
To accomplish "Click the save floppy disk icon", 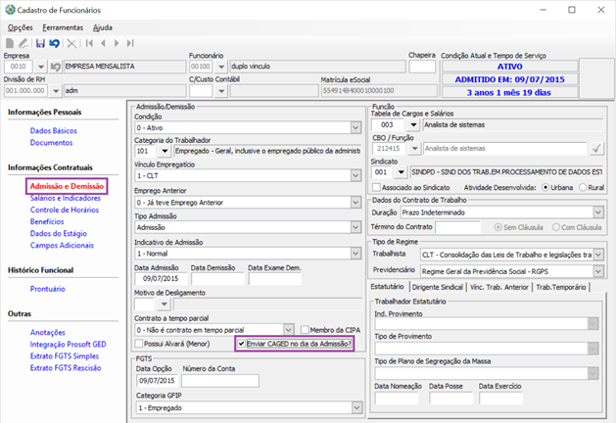I will (40, 43).
